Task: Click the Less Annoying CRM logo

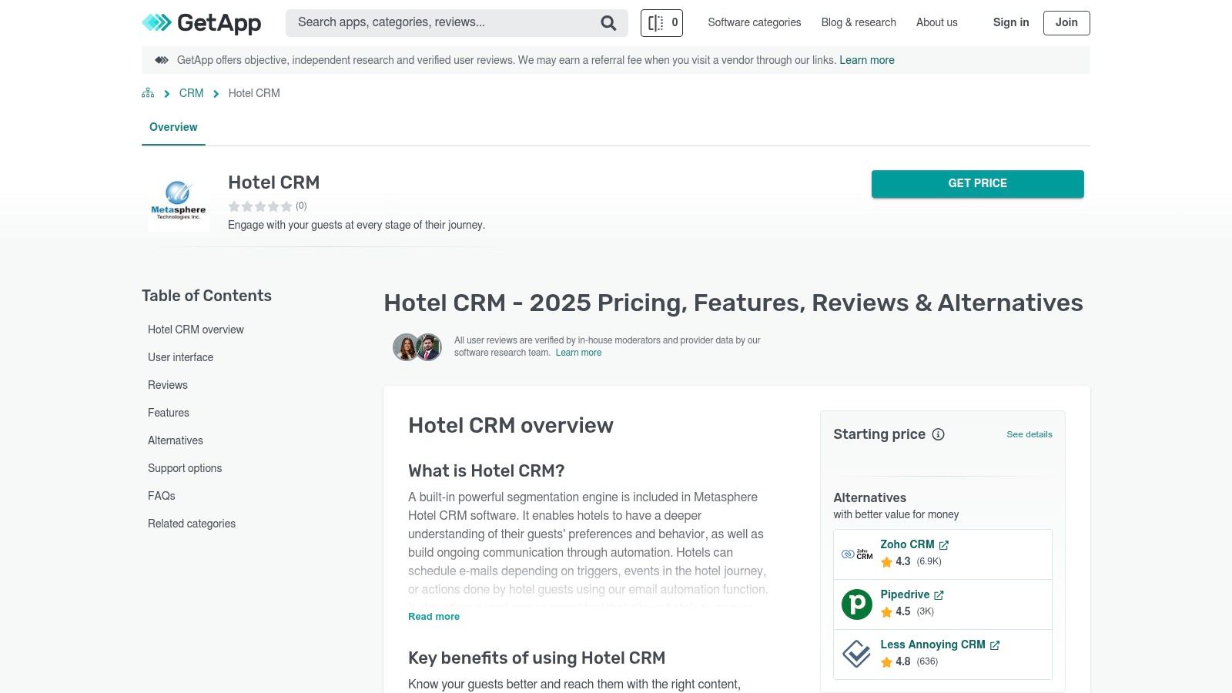Action: [857, 654]
